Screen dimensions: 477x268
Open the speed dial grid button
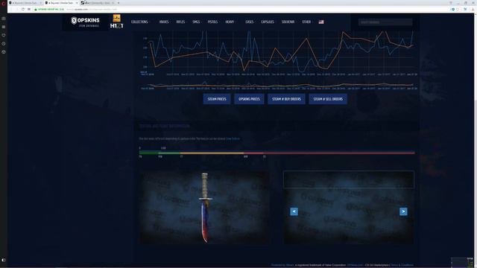click(x=29, y=9)
